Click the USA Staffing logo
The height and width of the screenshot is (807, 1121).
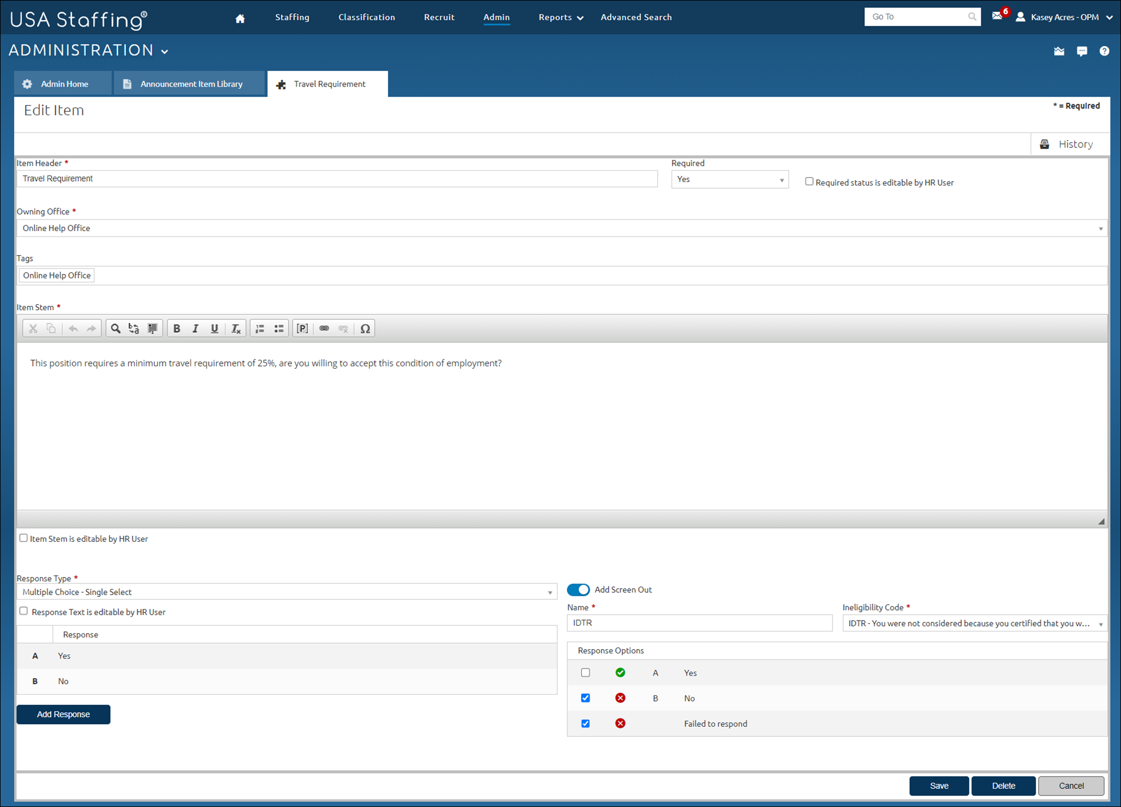pos(78,20)
